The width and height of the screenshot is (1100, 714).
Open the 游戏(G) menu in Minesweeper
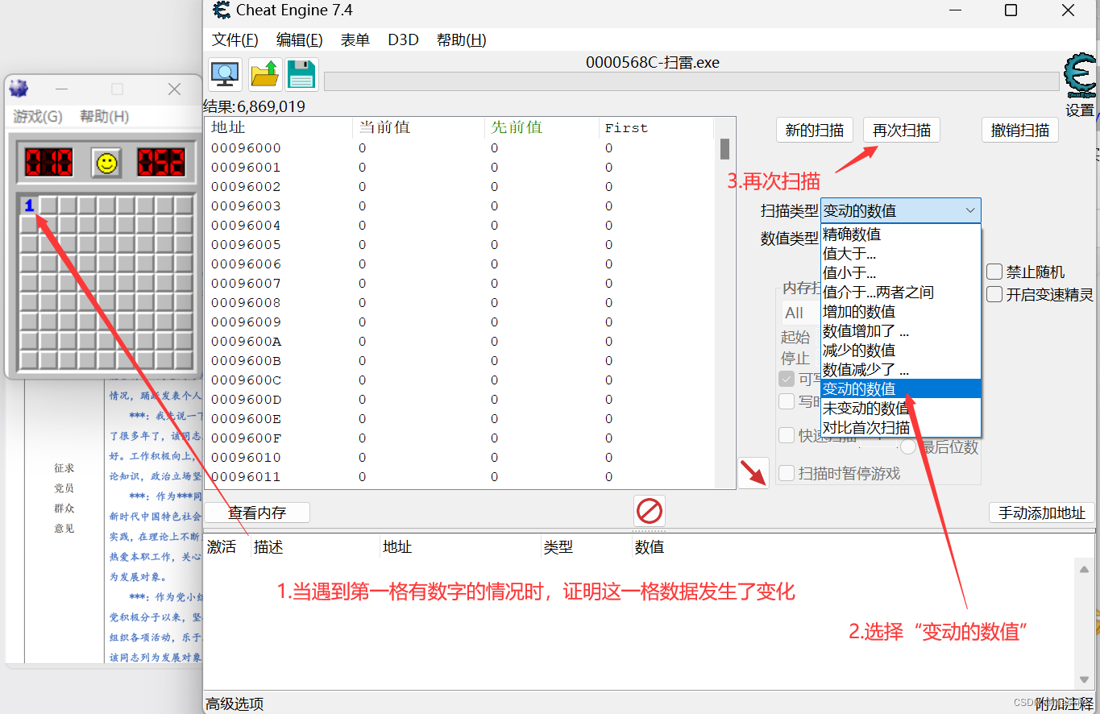38,117
